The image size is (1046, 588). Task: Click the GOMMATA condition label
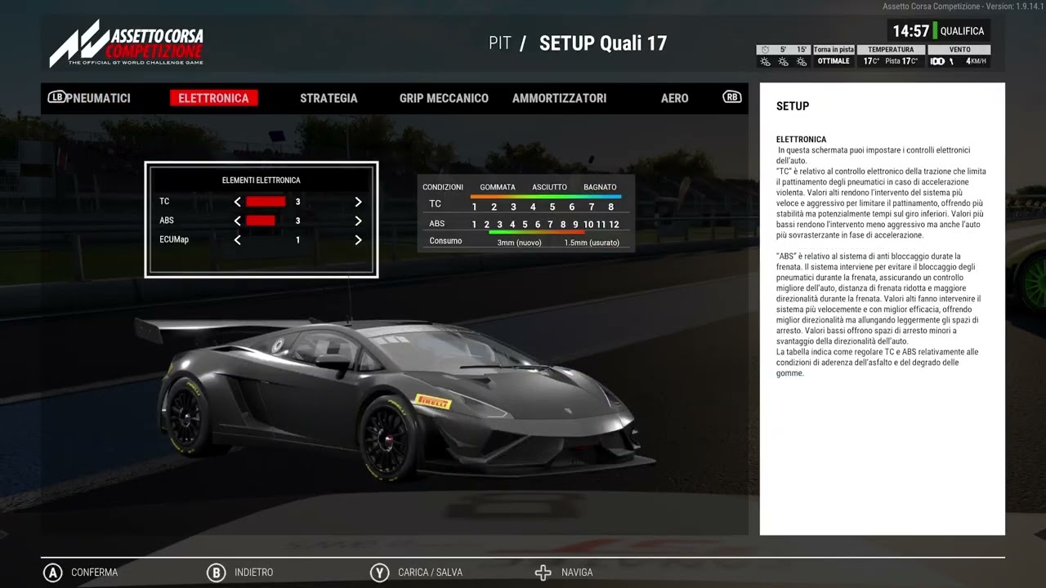tap(498, 187)
